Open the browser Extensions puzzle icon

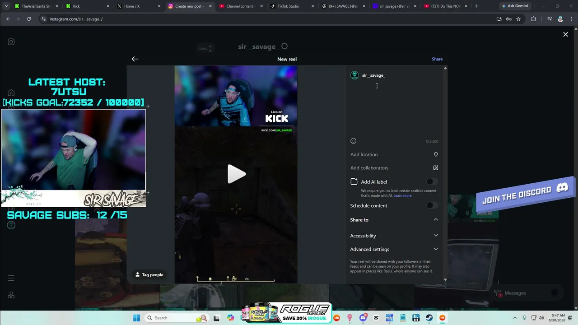(x=534, y=19)
